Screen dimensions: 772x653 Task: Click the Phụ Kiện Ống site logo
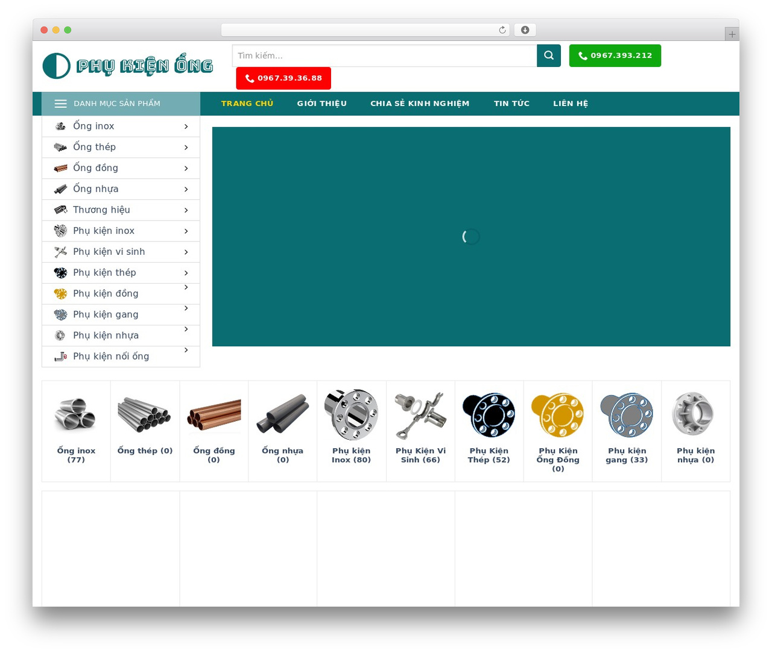click(128, 66)
